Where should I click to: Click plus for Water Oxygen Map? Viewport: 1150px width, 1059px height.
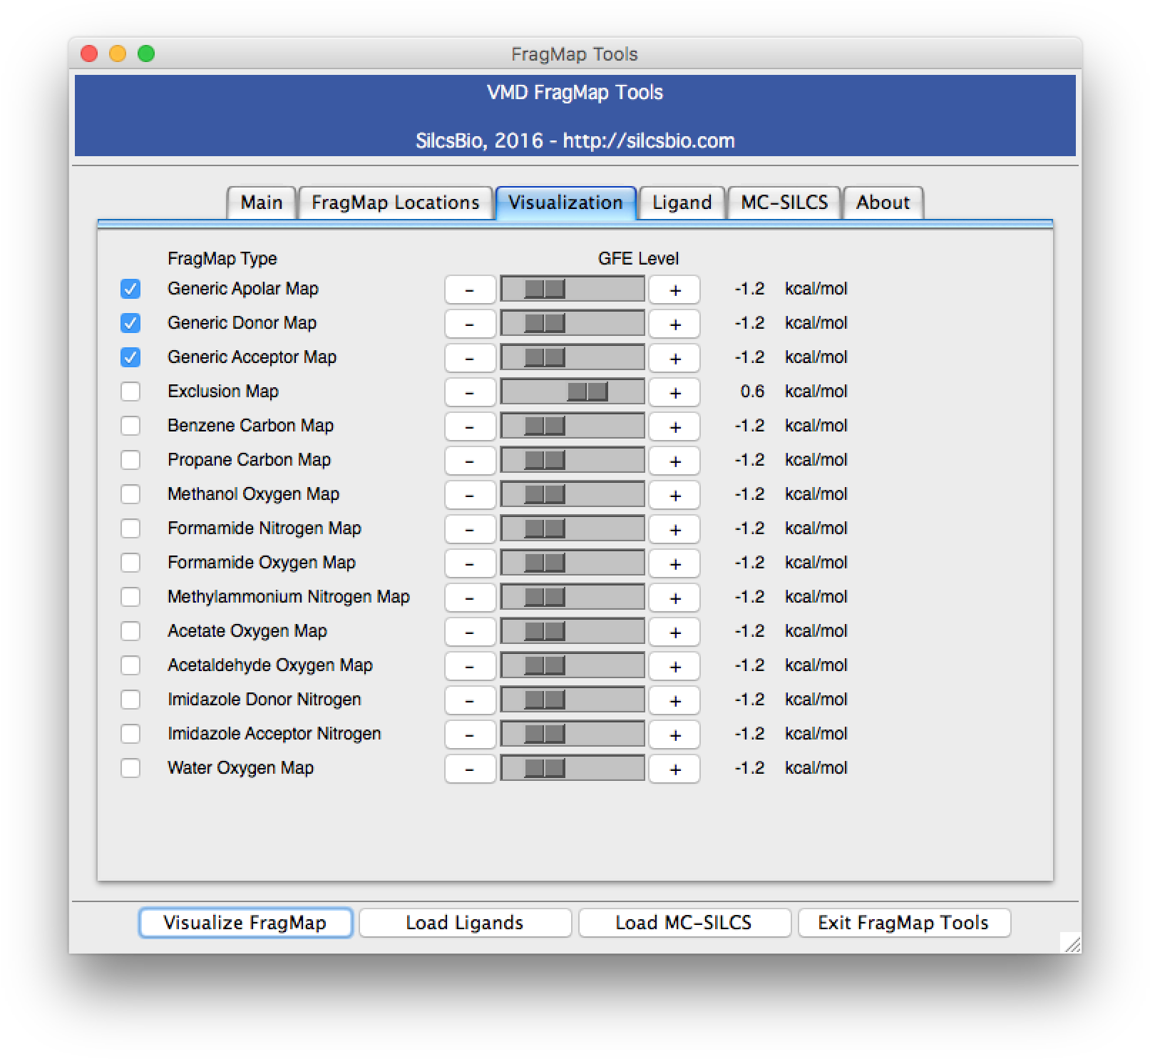tap(674, 769)
